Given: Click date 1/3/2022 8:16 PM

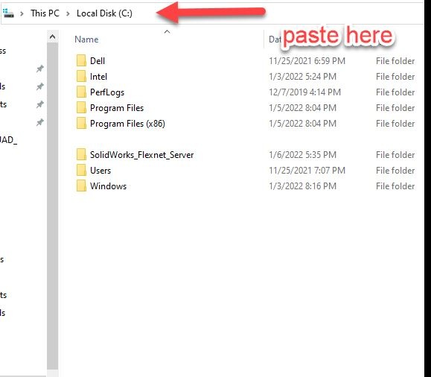Looking at the screenshot, I should [302, 186].
